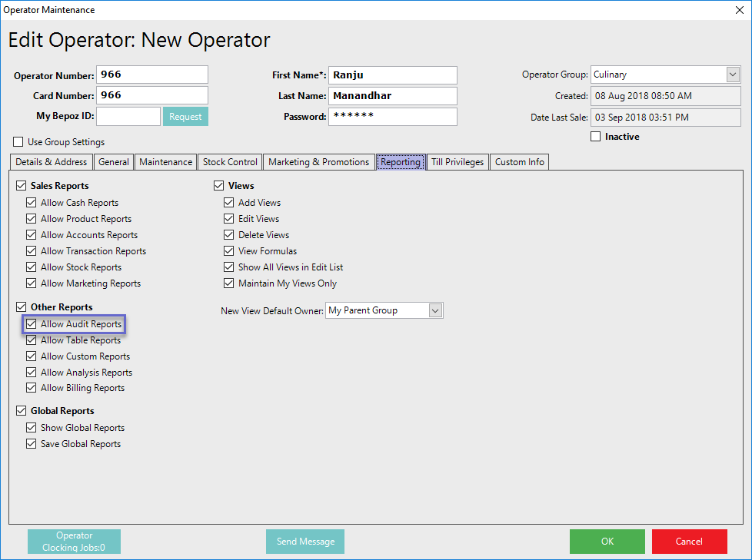The image size is (752, 560).
Task: Toggle the Inactive checkbox
Action: click(x=596, y=137)
